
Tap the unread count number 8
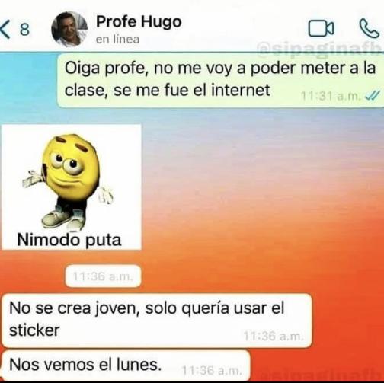tap(24, 30)
